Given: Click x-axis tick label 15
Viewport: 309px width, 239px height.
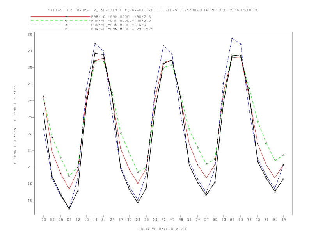Looking at the screenshot, I should tap(86, 219).
